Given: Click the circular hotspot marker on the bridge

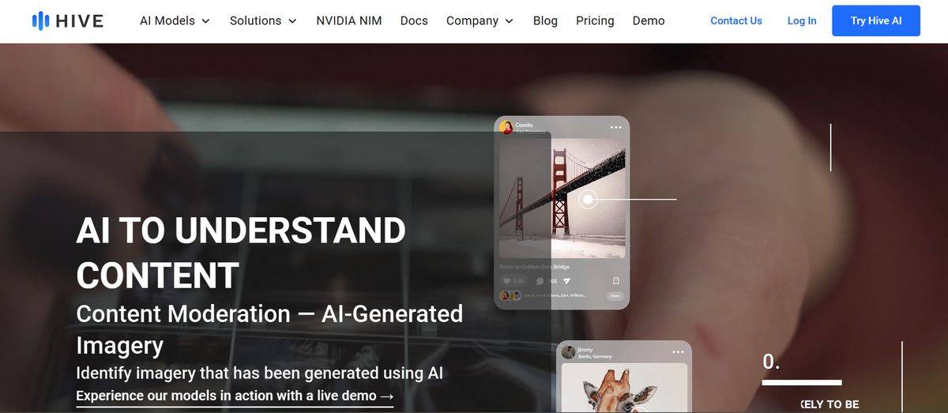Looking at the screenshot, I should point(588,200).
